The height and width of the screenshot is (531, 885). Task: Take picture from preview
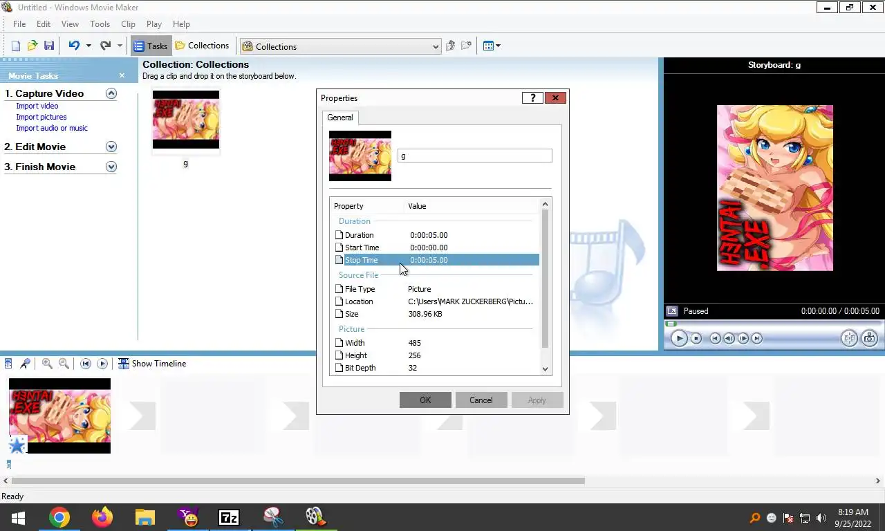[x=870, y=338]
